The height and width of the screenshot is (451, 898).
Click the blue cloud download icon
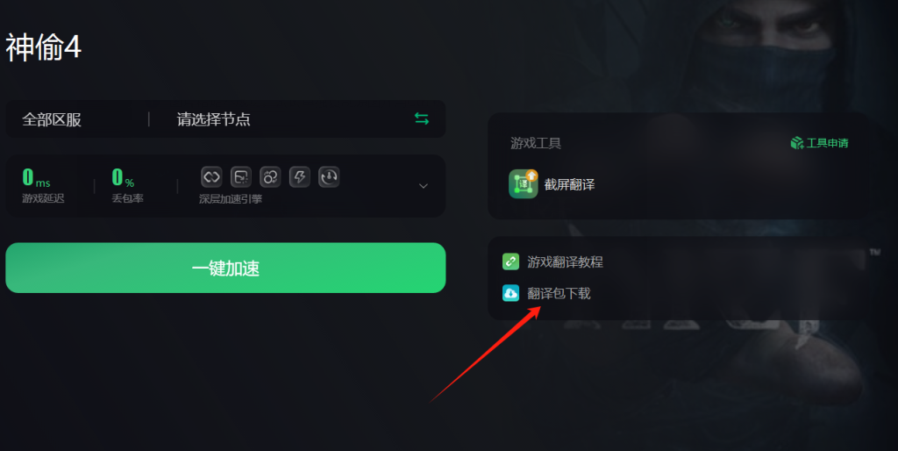(511, 293)
